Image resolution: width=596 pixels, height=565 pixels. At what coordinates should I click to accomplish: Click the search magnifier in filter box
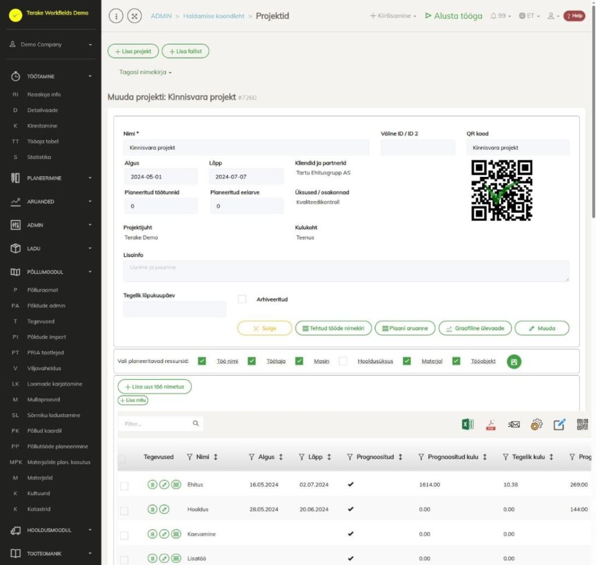click(x=196, y=423)
